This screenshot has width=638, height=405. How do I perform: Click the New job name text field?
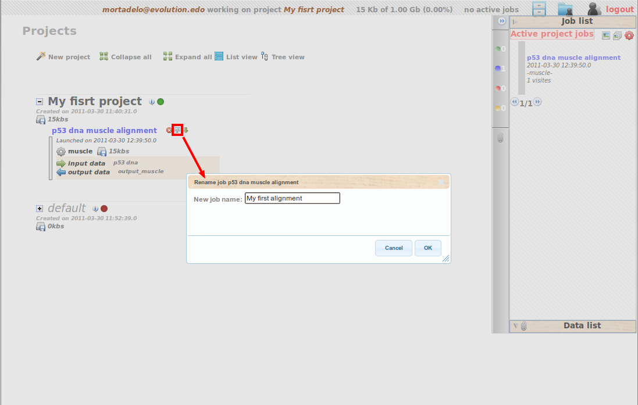(x=292, y=198)
